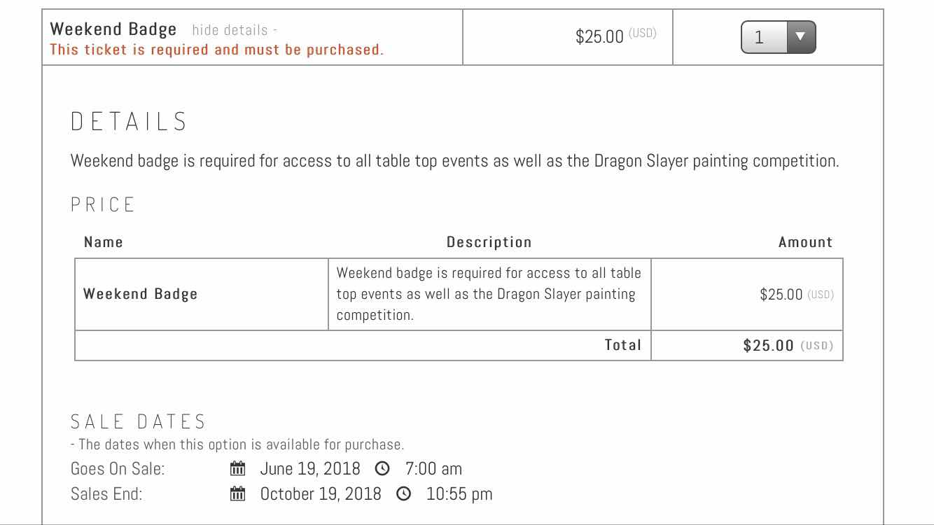The image size is (934, 525).
Task: Click the calendar icon beside June 19, 2018
Action: pos(238,468)
